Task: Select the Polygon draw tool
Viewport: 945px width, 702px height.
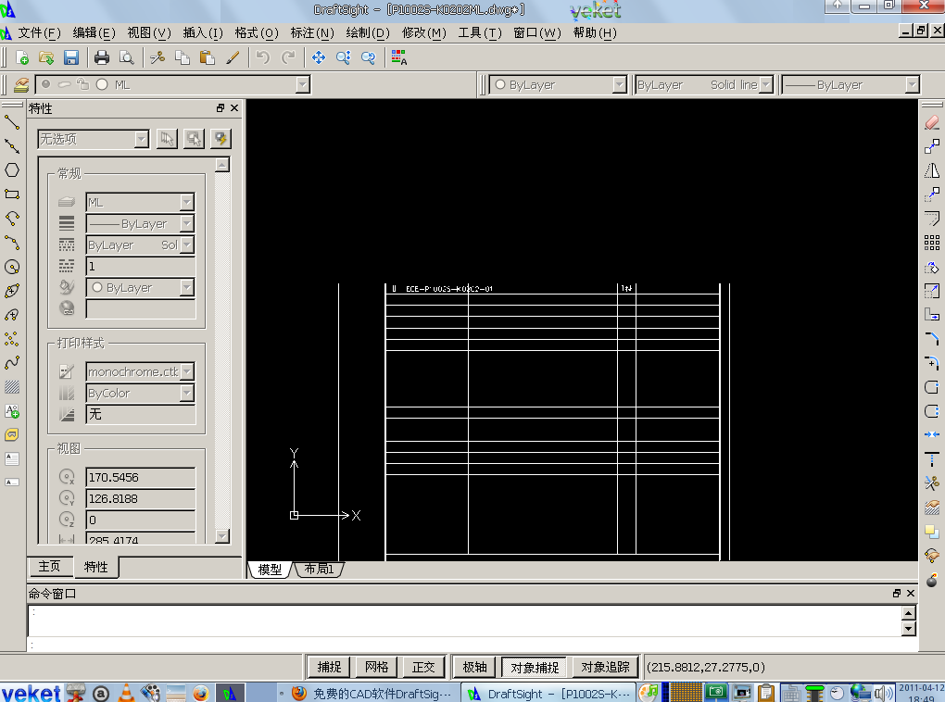Action: click(x=12, y=169)
